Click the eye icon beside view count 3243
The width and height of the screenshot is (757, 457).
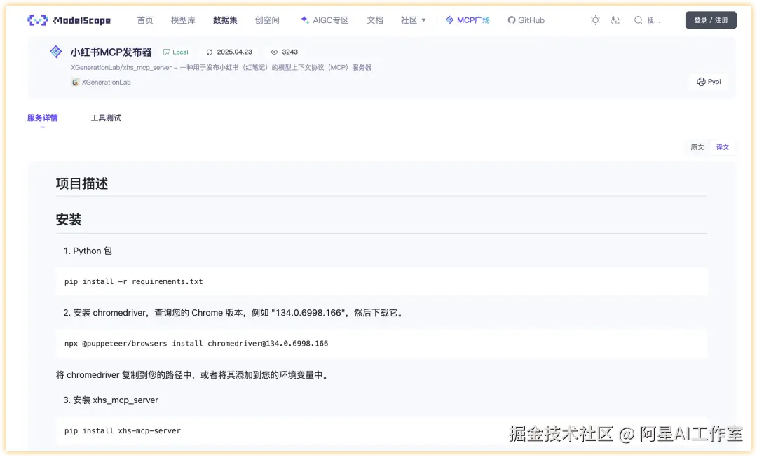273,51
